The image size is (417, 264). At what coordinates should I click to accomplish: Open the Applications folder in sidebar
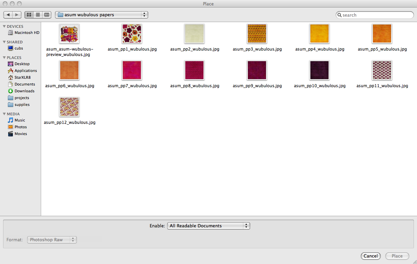tap(25, 71)
